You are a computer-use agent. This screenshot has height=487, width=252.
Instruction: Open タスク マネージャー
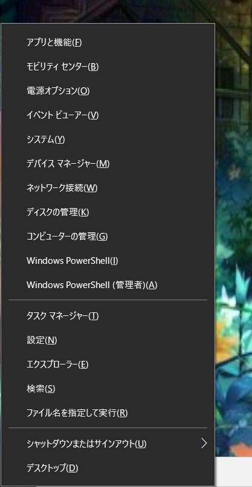[x=108, y=316]
